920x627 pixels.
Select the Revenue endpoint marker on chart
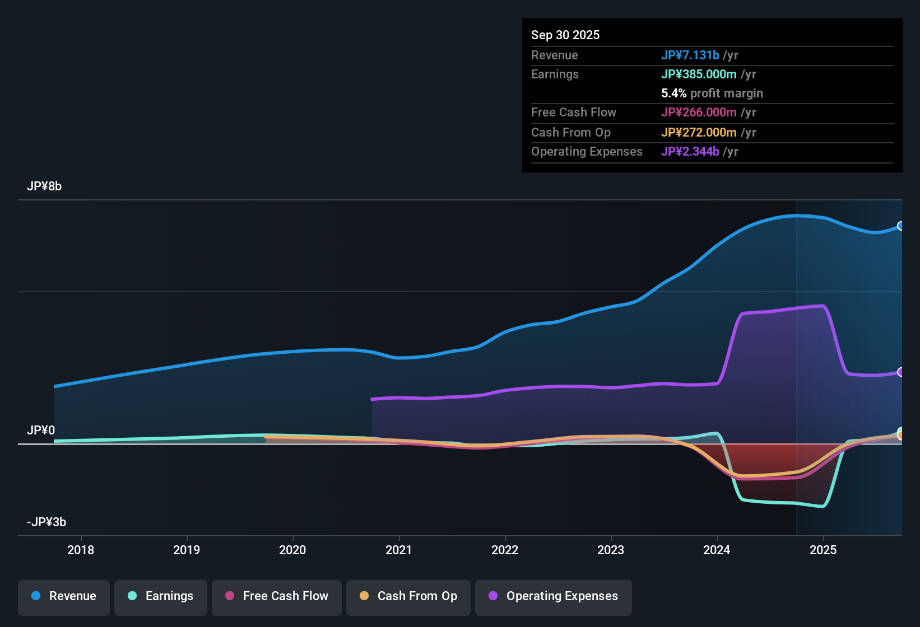(x=901, y=226)
